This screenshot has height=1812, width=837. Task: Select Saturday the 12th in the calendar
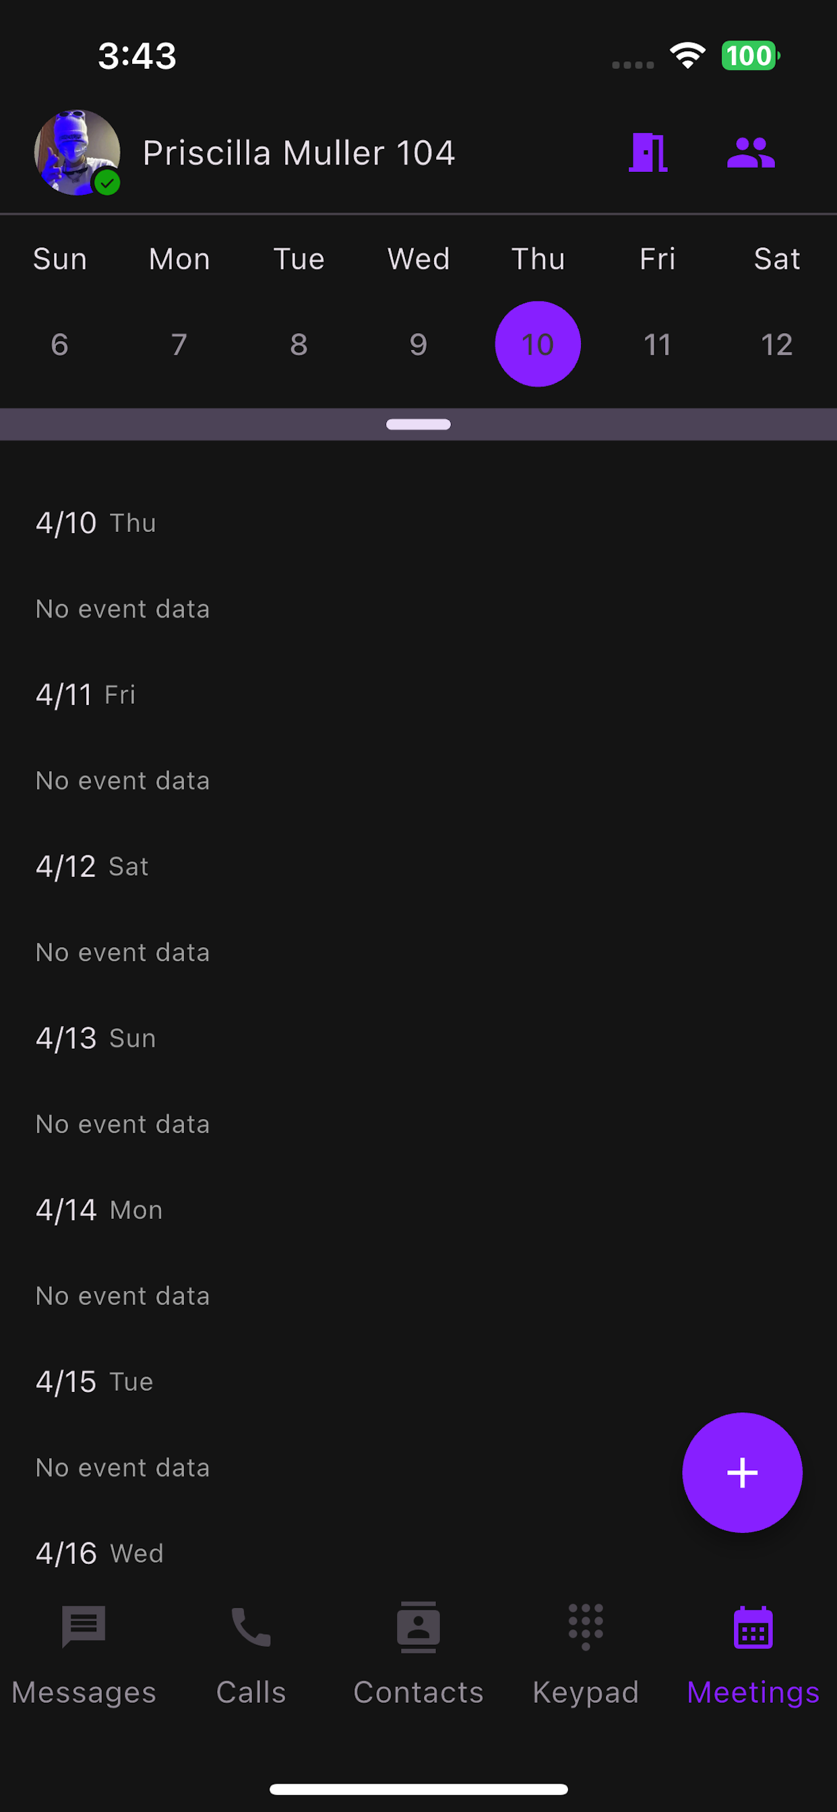(x=777, y=344)
